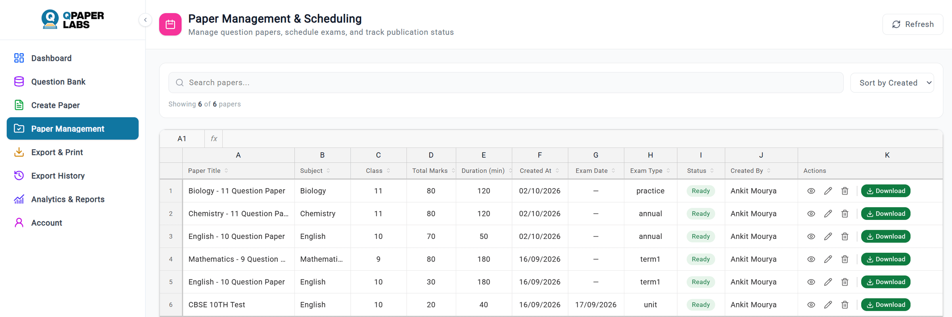Screen dimensions: 952x317
Task: Click the Refresh button
Action: pyautogui.click(x=913, y=24)
